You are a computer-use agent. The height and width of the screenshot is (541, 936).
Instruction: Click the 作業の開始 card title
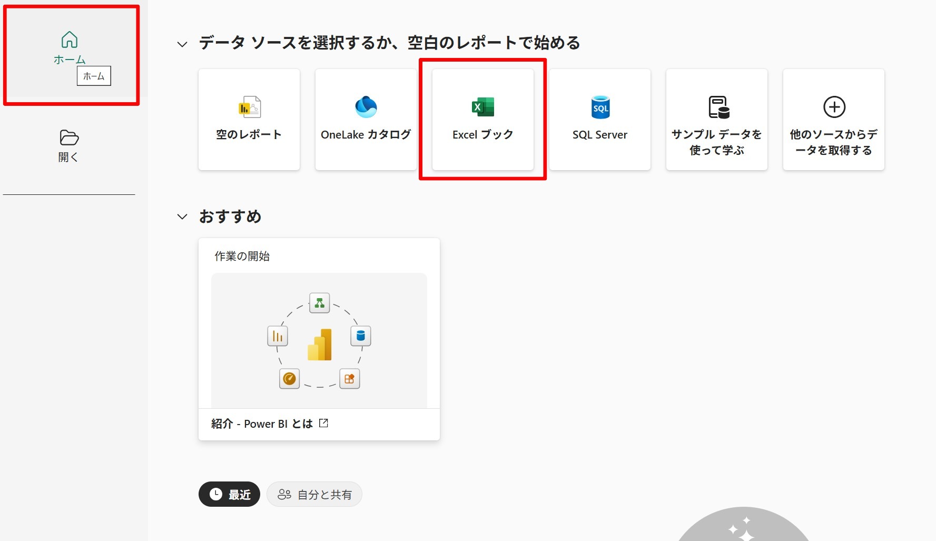coord(242,256)
